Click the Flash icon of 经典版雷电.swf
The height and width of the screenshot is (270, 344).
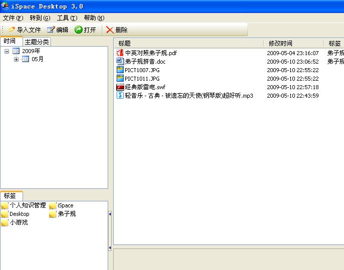pos(120,87)
